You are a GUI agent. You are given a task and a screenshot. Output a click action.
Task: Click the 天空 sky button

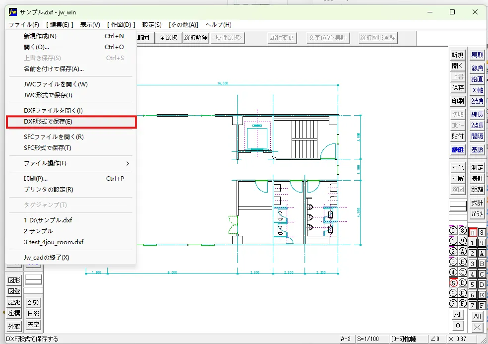point(33,325)
